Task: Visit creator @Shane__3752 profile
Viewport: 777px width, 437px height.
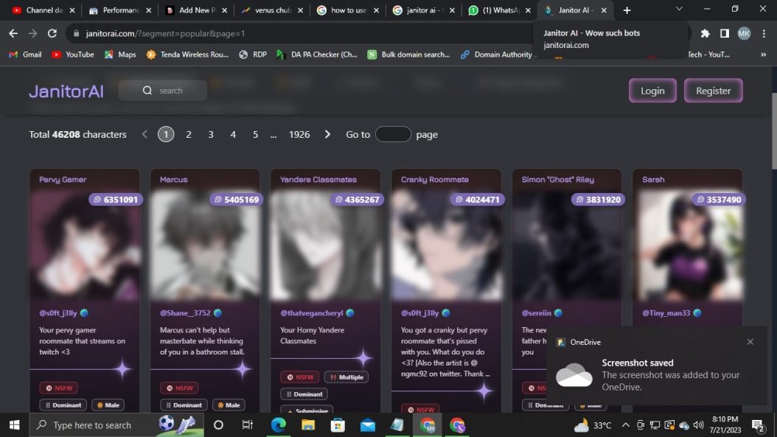Action: 185,313
